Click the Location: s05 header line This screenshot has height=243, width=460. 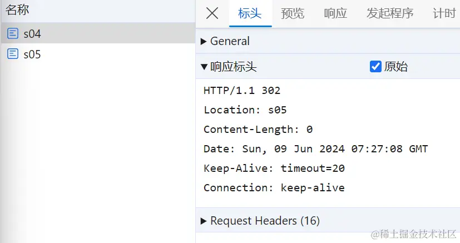pos(245,110)
